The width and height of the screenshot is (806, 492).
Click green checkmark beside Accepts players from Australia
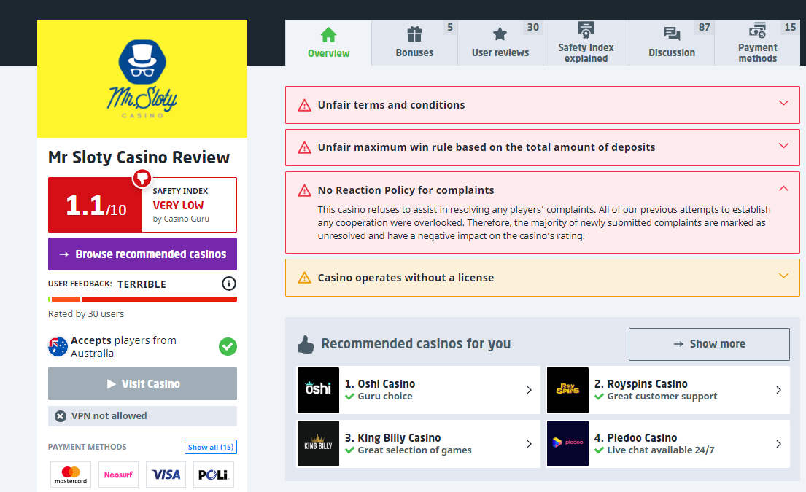tap(228, 347)
